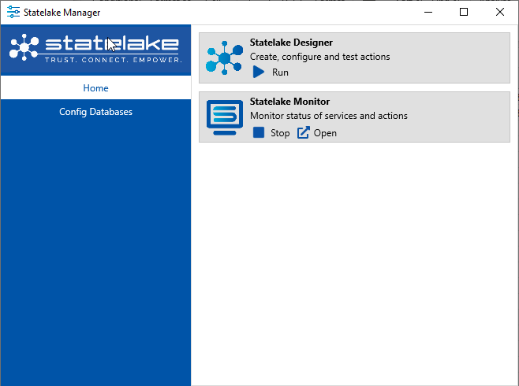Open the Config Databases section
This screenshot has width=519, height=386.
click(x=95, y=112)
